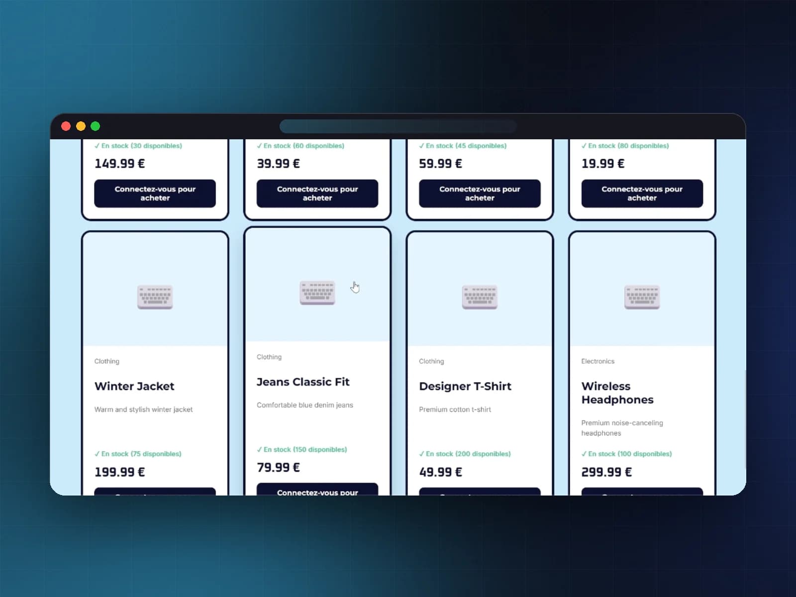Click the 19.99 € price
This screenshot has width=796, height=597.
(603, 164)
